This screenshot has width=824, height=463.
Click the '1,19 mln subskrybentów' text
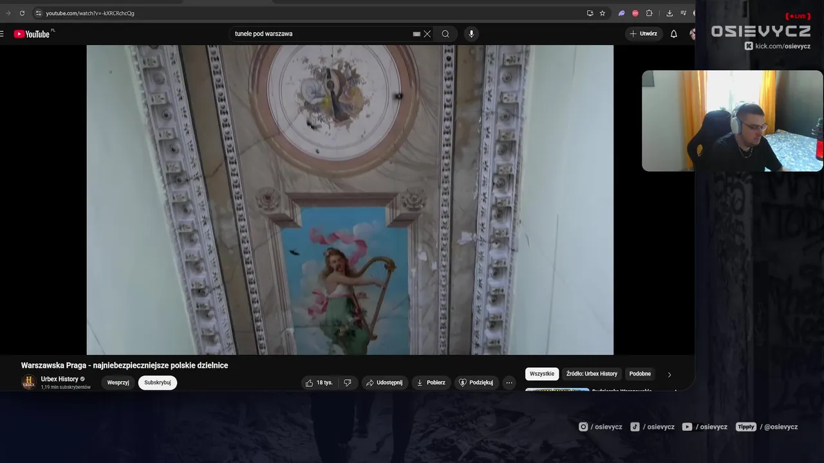(x=66, y=387)
